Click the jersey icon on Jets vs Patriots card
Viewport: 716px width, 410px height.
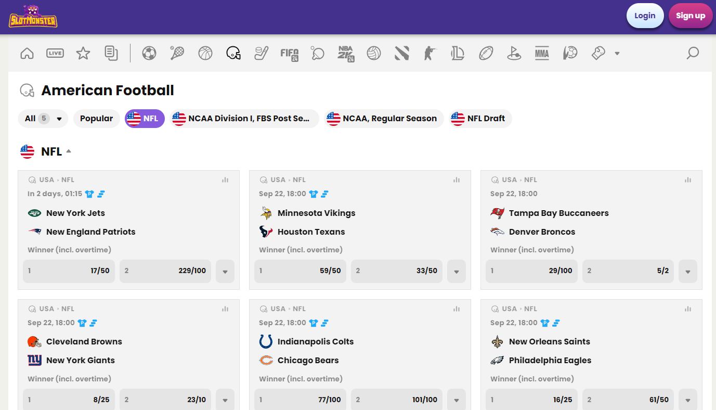tap(89, 194)
